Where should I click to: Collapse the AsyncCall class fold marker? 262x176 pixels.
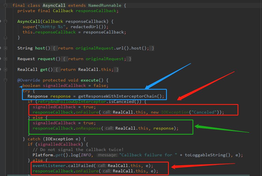coord(6,6)
